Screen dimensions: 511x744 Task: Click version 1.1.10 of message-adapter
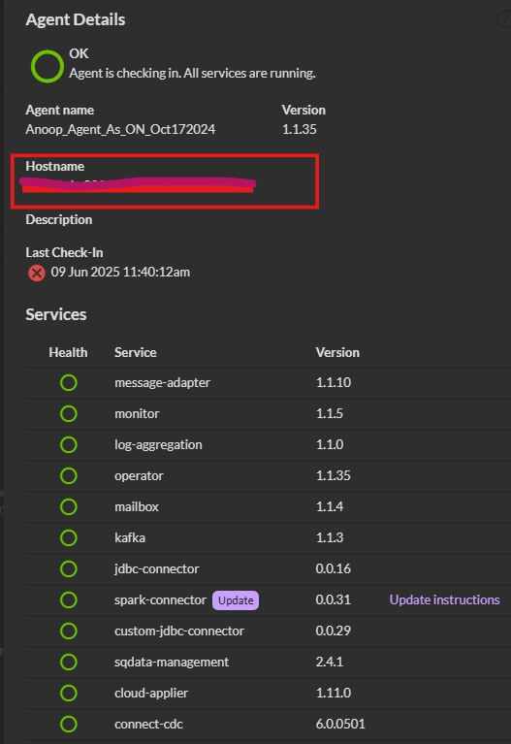click(334, 382)
